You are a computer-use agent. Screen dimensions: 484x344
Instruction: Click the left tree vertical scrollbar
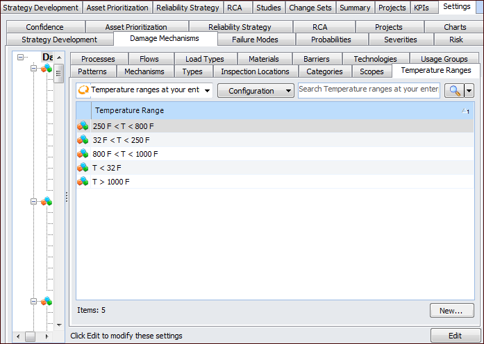pos(59,194)
